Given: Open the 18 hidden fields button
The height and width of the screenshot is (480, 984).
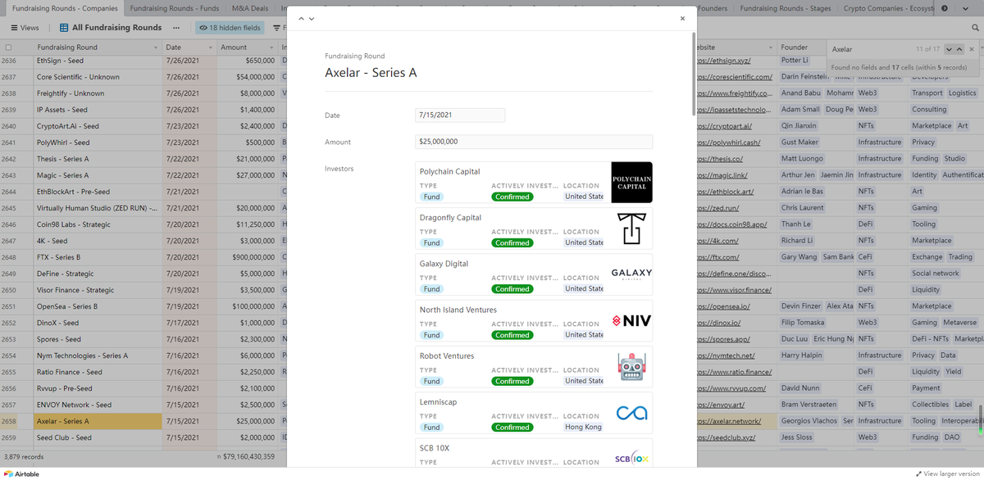Looking at the screenshot, I should (x=229, y=28).
